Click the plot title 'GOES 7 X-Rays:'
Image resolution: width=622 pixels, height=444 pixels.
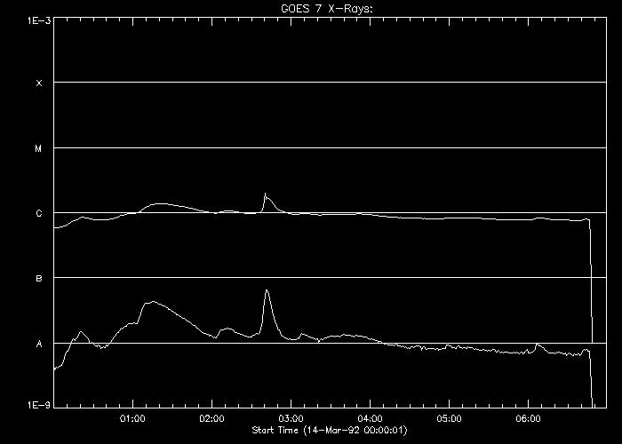327,9
